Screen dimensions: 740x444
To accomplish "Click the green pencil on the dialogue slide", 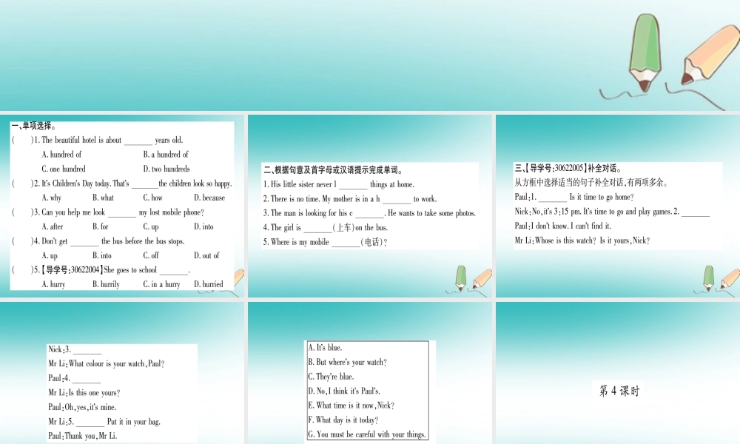I will pos(708,278).
